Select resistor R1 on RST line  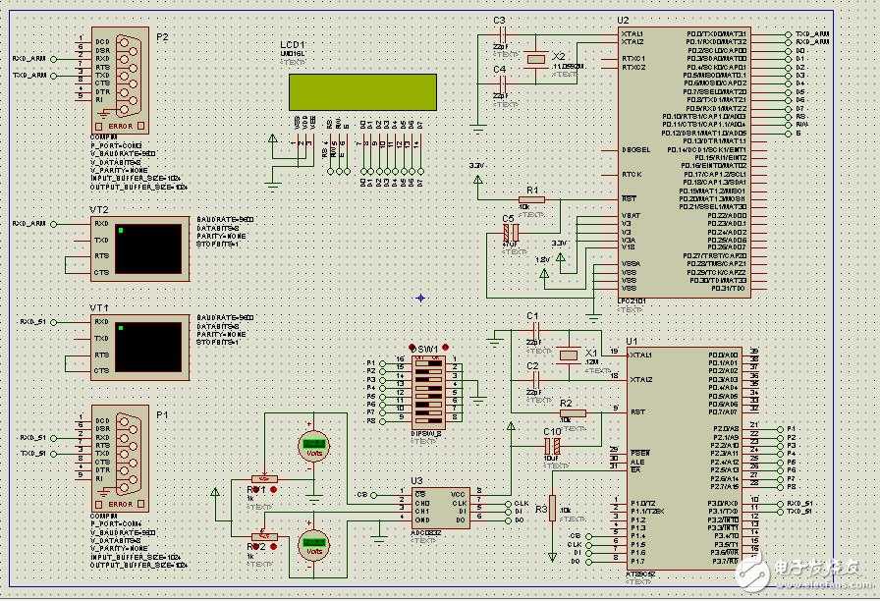coord(531,199)
